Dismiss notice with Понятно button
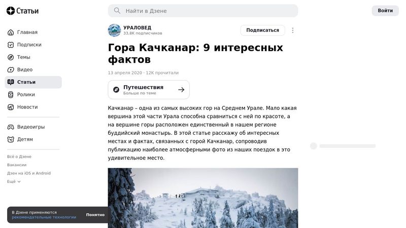The width and height of the screenshot is (406, 228). click(x=95, y=215)
